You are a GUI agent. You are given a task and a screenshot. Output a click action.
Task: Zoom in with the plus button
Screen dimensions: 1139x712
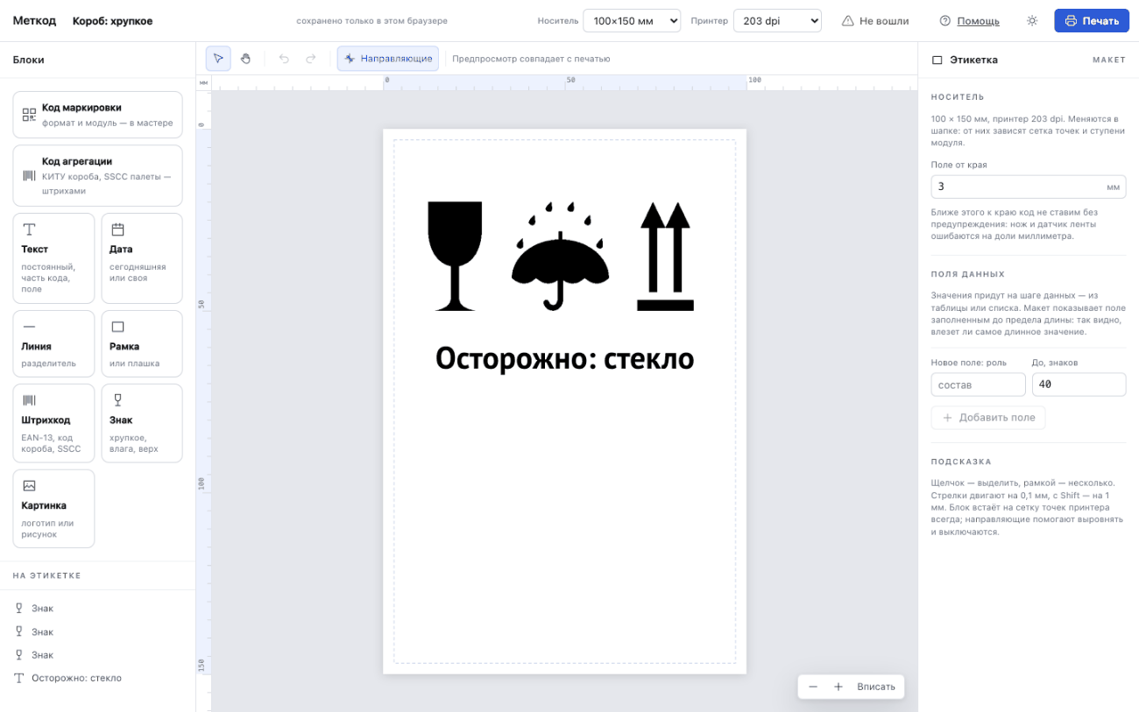(838, 687)
